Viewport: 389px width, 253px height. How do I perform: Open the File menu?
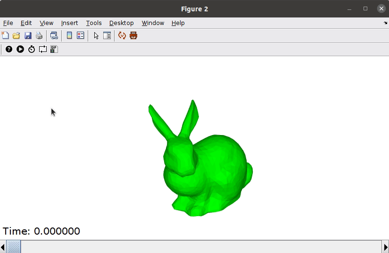pos(8,23)
